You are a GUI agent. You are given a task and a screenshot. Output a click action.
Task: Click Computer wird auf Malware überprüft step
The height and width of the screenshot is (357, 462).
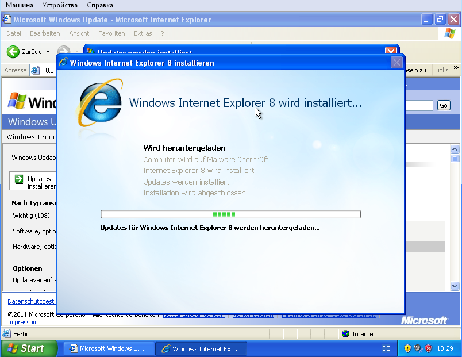click(206, 159)
